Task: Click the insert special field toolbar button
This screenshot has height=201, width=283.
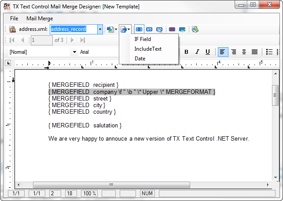Action: [x=125, y=30]
